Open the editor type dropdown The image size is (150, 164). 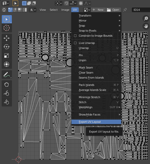click(x=6, y=3)
